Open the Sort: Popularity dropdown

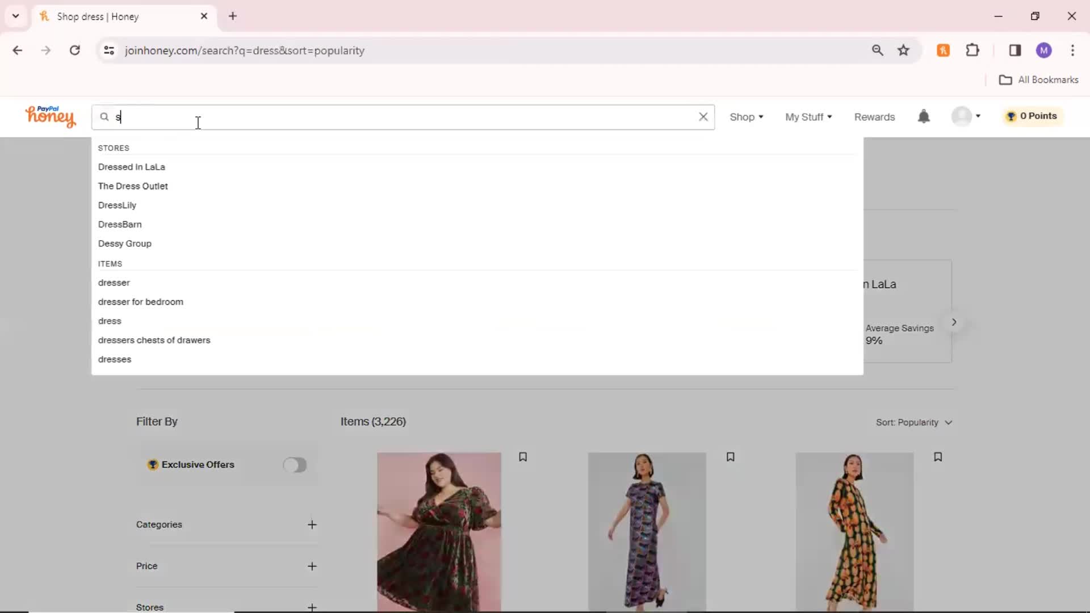point(914,422)
